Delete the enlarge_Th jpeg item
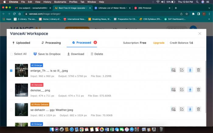Image resolution: width=213 pixels, height=133 pixels. click(x=198, y=70)
